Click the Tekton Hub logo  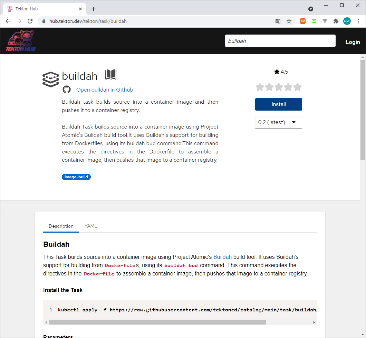coord(21,41)
